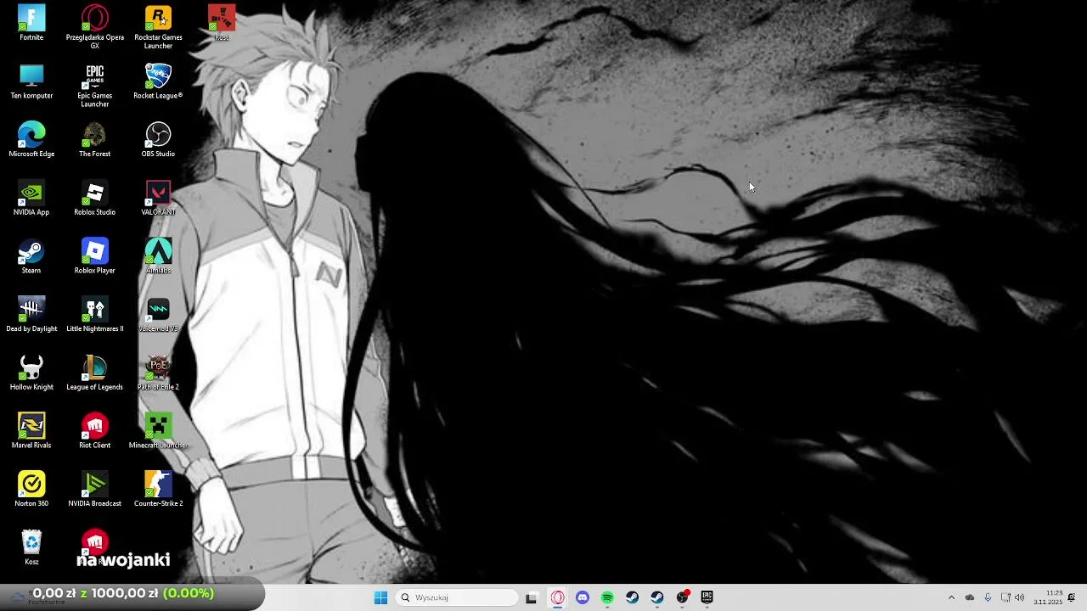Open Marvel Rivals desktop shortcut
This screenshot has height=611, width=1087.
(x=31, y=431)
